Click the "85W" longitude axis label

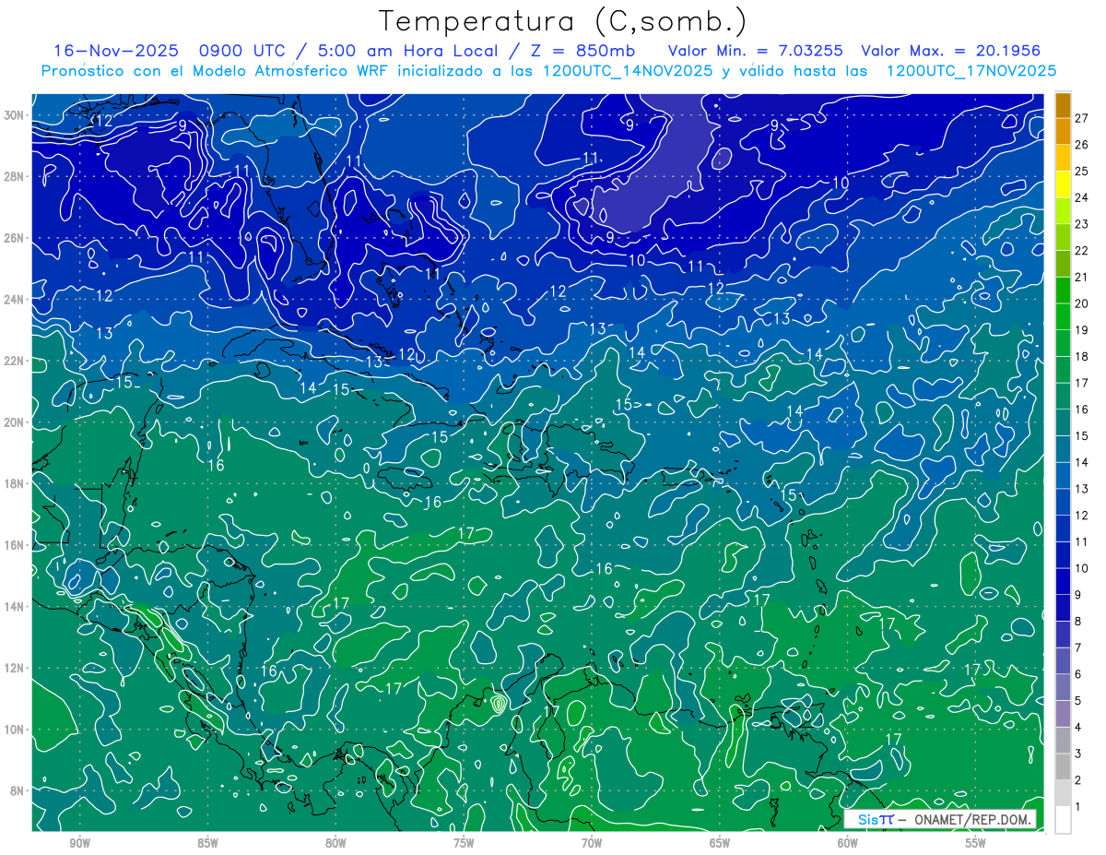(x=208, y=843)
